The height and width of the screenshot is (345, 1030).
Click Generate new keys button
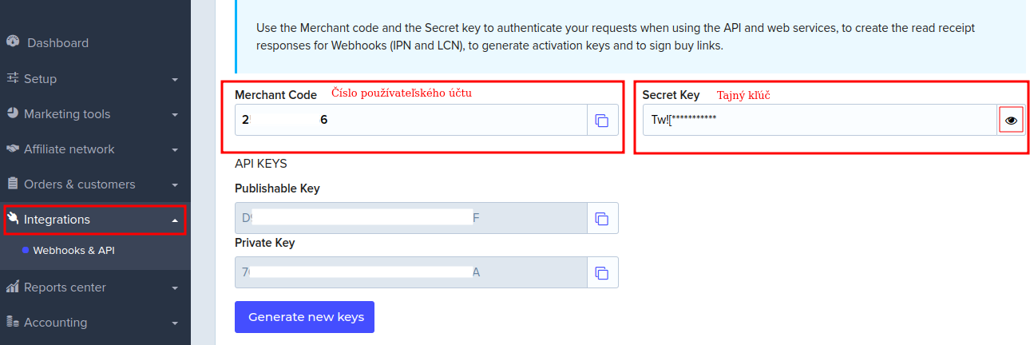(304, 316)
